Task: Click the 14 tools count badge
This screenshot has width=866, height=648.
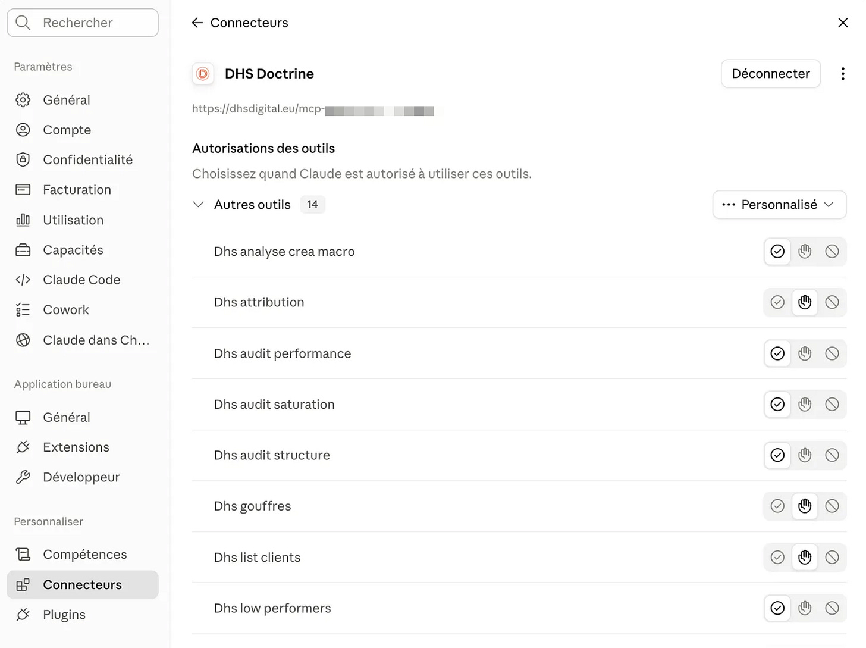Action: (312, 205)
